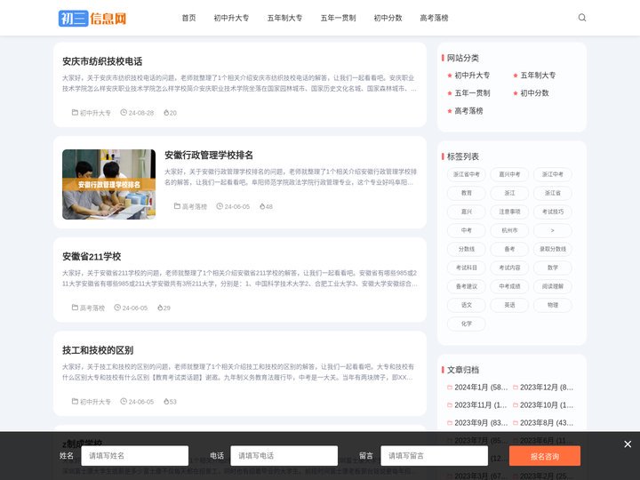Click the flame icon beside 48 views
Screen dimensions: 640x480
(262, 206)
